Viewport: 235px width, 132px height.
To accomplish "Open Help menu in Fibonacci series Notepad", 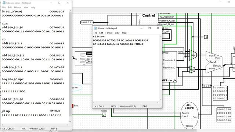I will coord(33,7).
